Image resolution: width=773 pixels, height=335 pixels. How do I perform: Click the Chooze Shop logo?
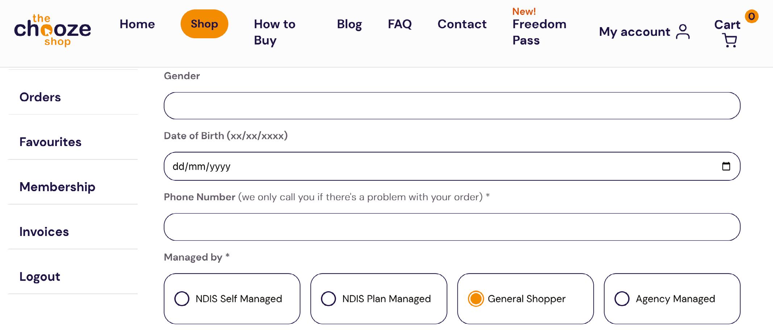click(x=53, y=30)
